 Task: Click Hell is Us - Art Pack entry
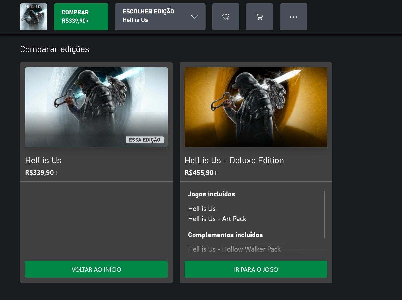pyautogui.click(x=217, y=219)
